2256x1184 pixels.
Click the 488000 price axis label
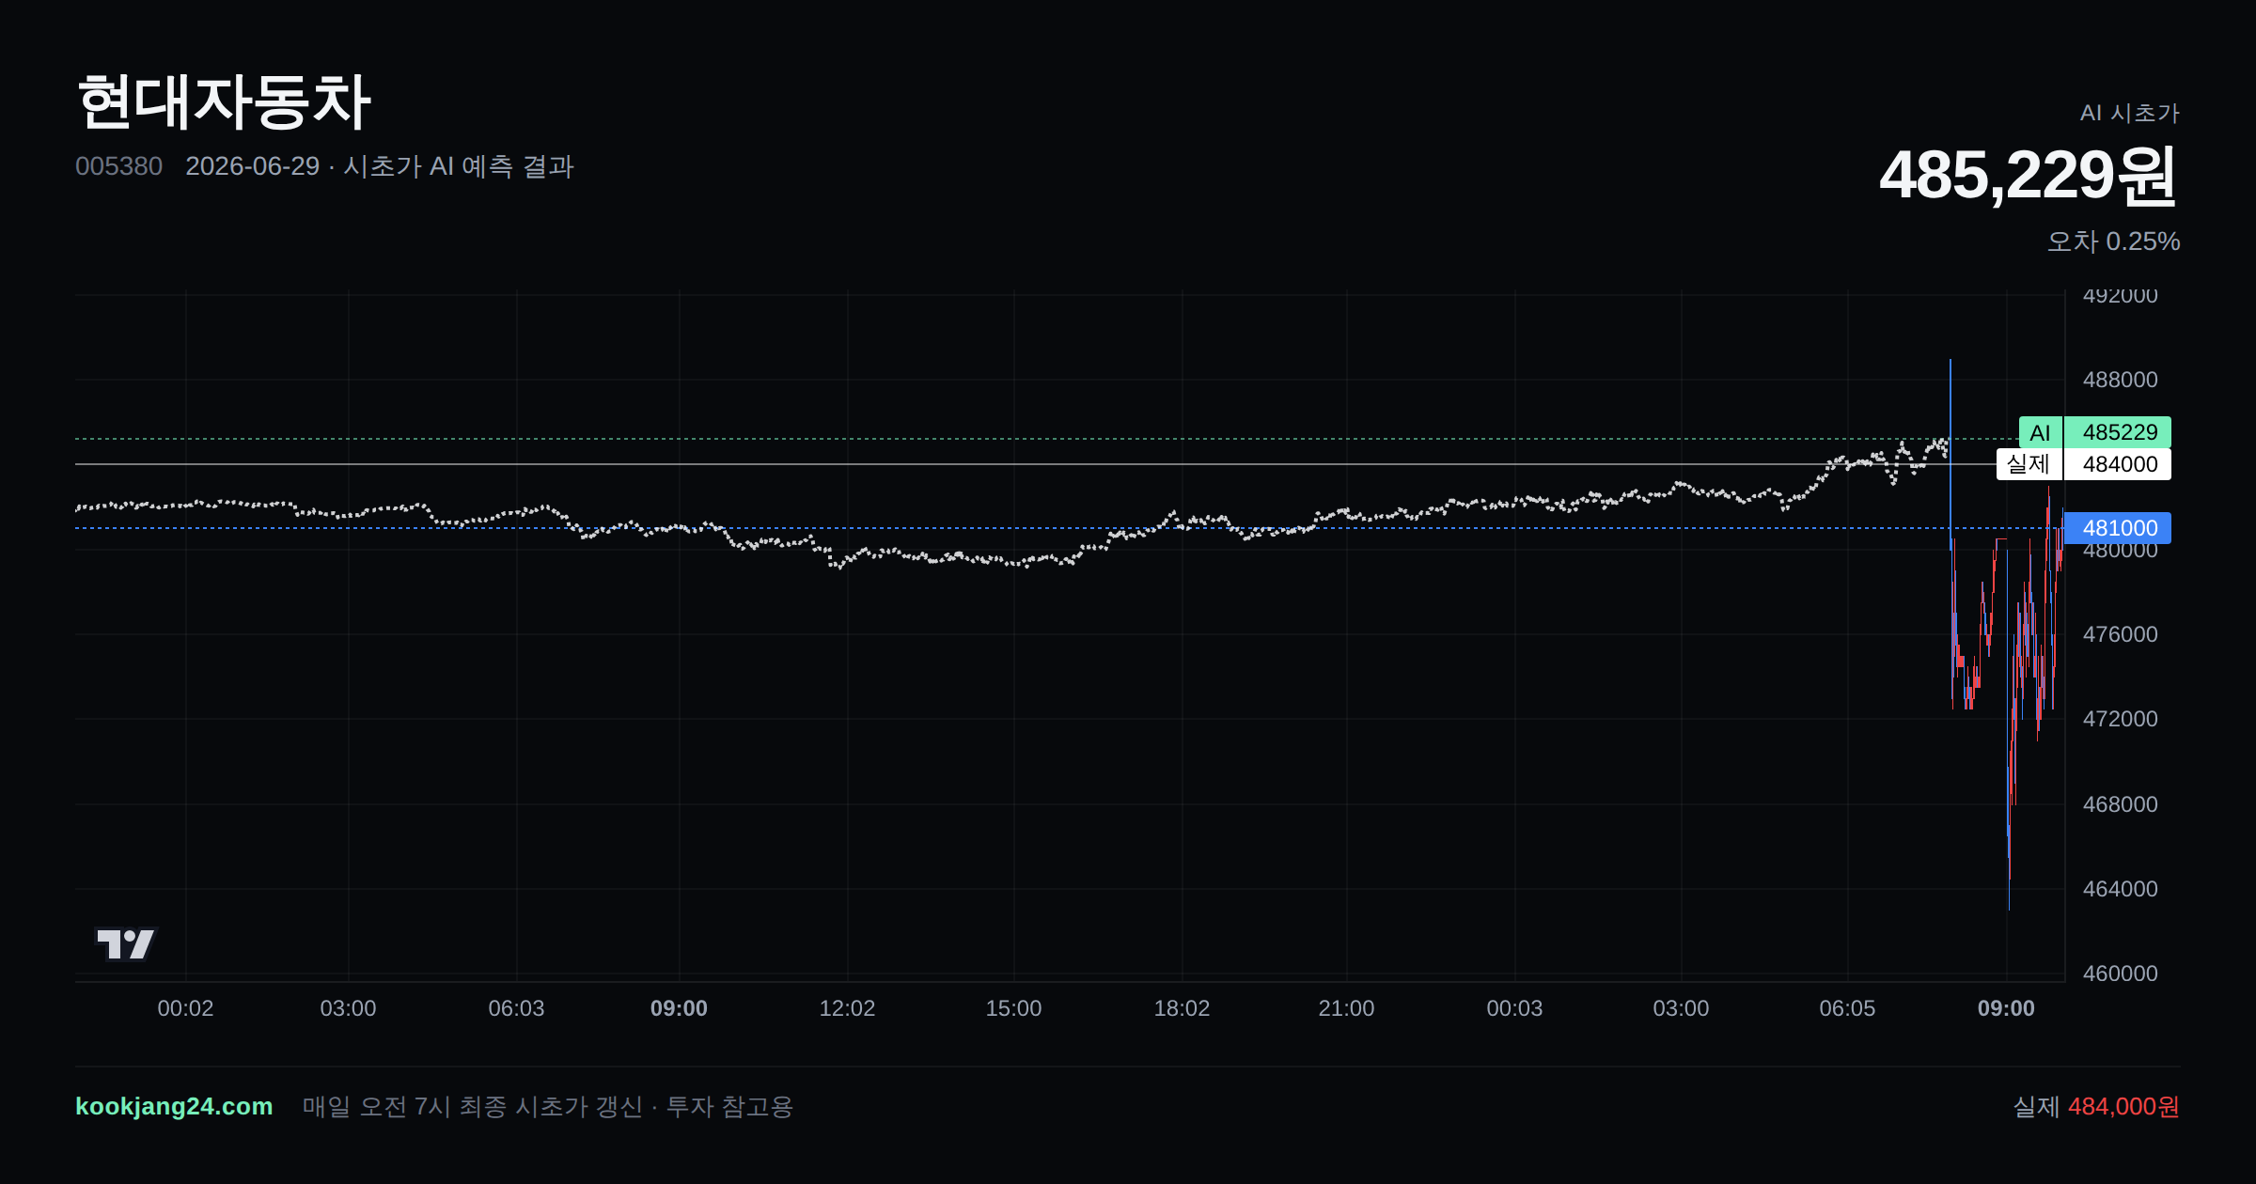click(x=2120, y=380)
